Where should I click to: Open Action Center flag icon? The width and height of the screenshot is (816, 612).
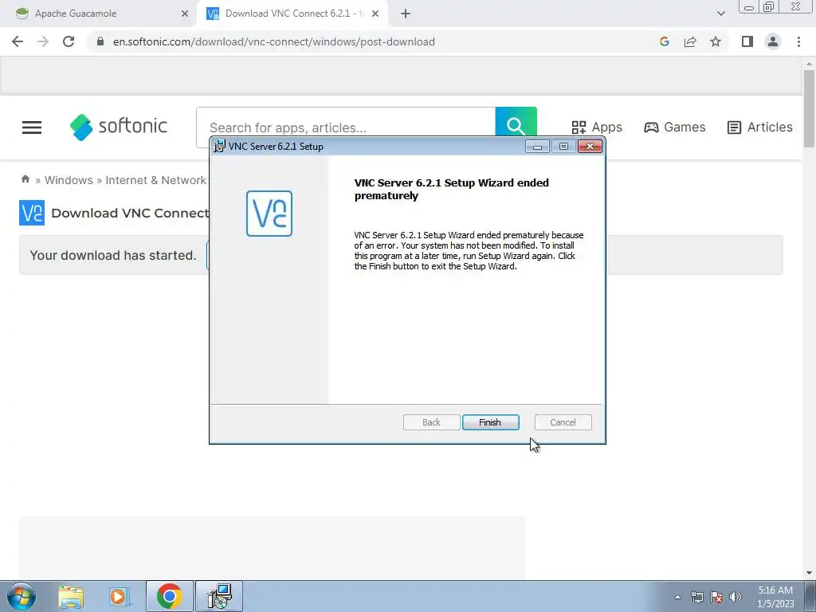(x=716, y=597)
